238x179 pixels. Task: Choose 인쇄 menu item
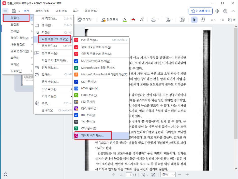[x=54, y=74]
